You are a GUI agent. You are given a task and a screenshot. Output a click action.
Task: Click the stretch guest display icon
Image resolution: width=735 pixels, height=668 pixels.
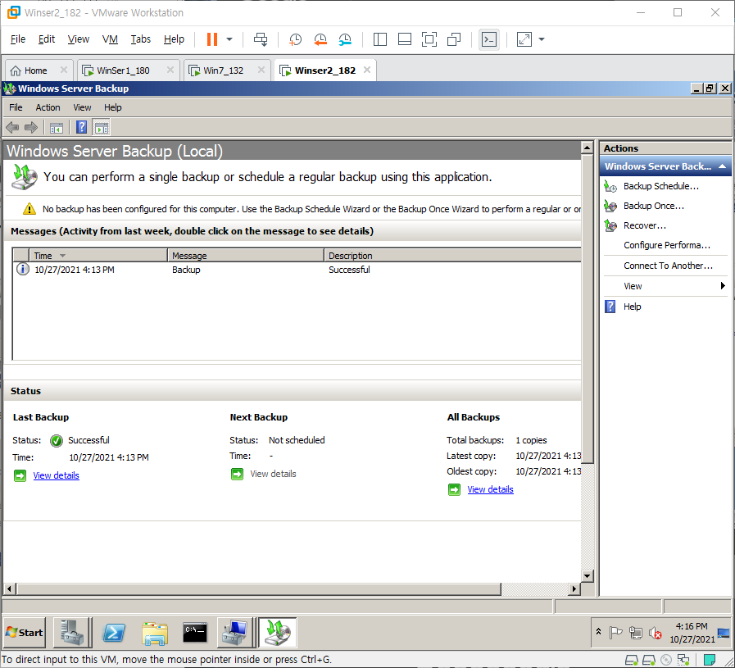pos(524,39)
